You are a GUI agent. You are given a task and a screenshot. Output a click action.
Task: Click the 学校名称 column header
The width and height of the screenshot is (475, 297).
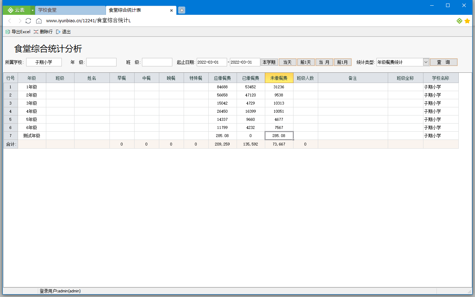click(x=441, y=78)
